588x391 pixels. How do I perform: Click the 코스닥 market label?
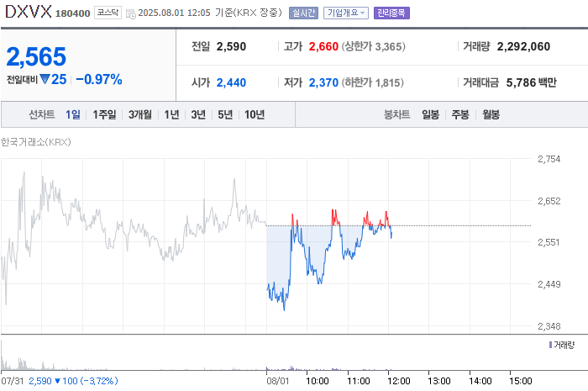pos(108,13)
